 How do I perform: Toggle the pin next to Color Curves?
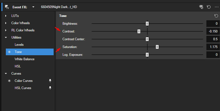pos(50,80)
